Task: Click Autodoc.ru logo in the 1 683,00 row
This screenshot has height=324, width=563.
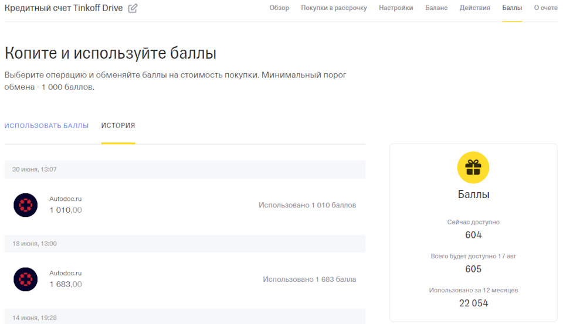Action: (x=25, y=279)
